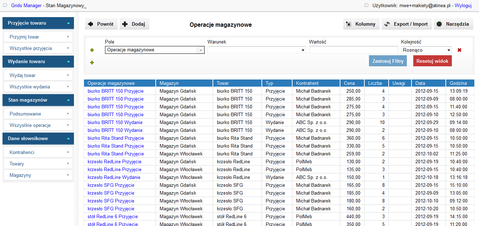This screenshot has height=226, width=479.
Task: Open the Kolejność dropdown set to Rosnąco
Action: 426,50
